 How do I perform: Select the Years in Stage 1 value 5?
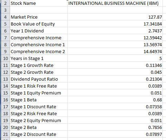pos(115,58)
